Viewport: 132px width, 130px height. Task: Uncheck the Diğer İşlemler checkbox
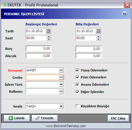coord(77,92)
